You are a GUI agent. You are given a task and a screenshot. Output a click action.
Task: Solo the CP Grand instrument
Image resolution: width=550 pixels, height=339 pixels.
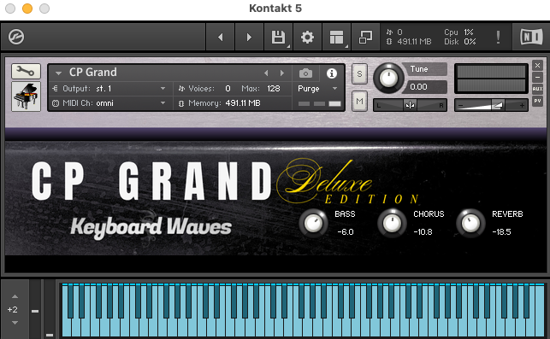(359, 74)
